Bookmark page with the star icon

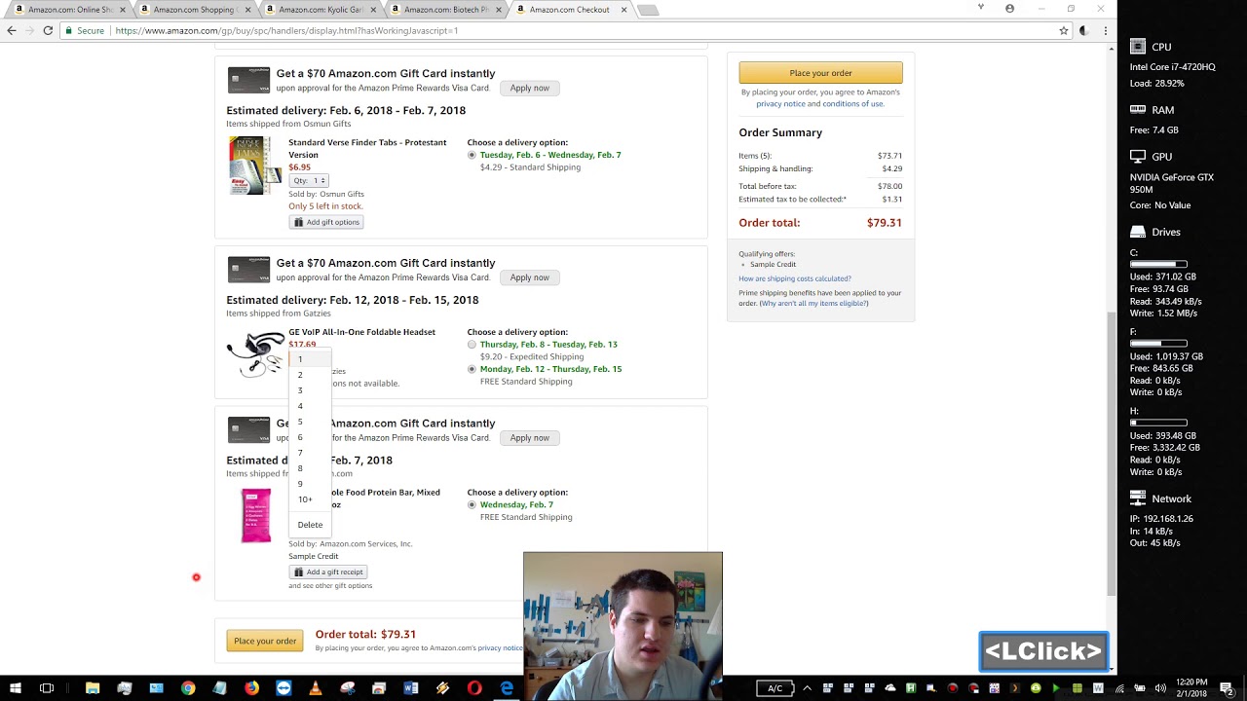tap(1064, 30)
